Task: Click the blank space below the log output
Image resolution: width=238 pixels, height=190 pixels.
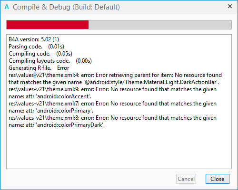Action: click(x=119, y=148)
